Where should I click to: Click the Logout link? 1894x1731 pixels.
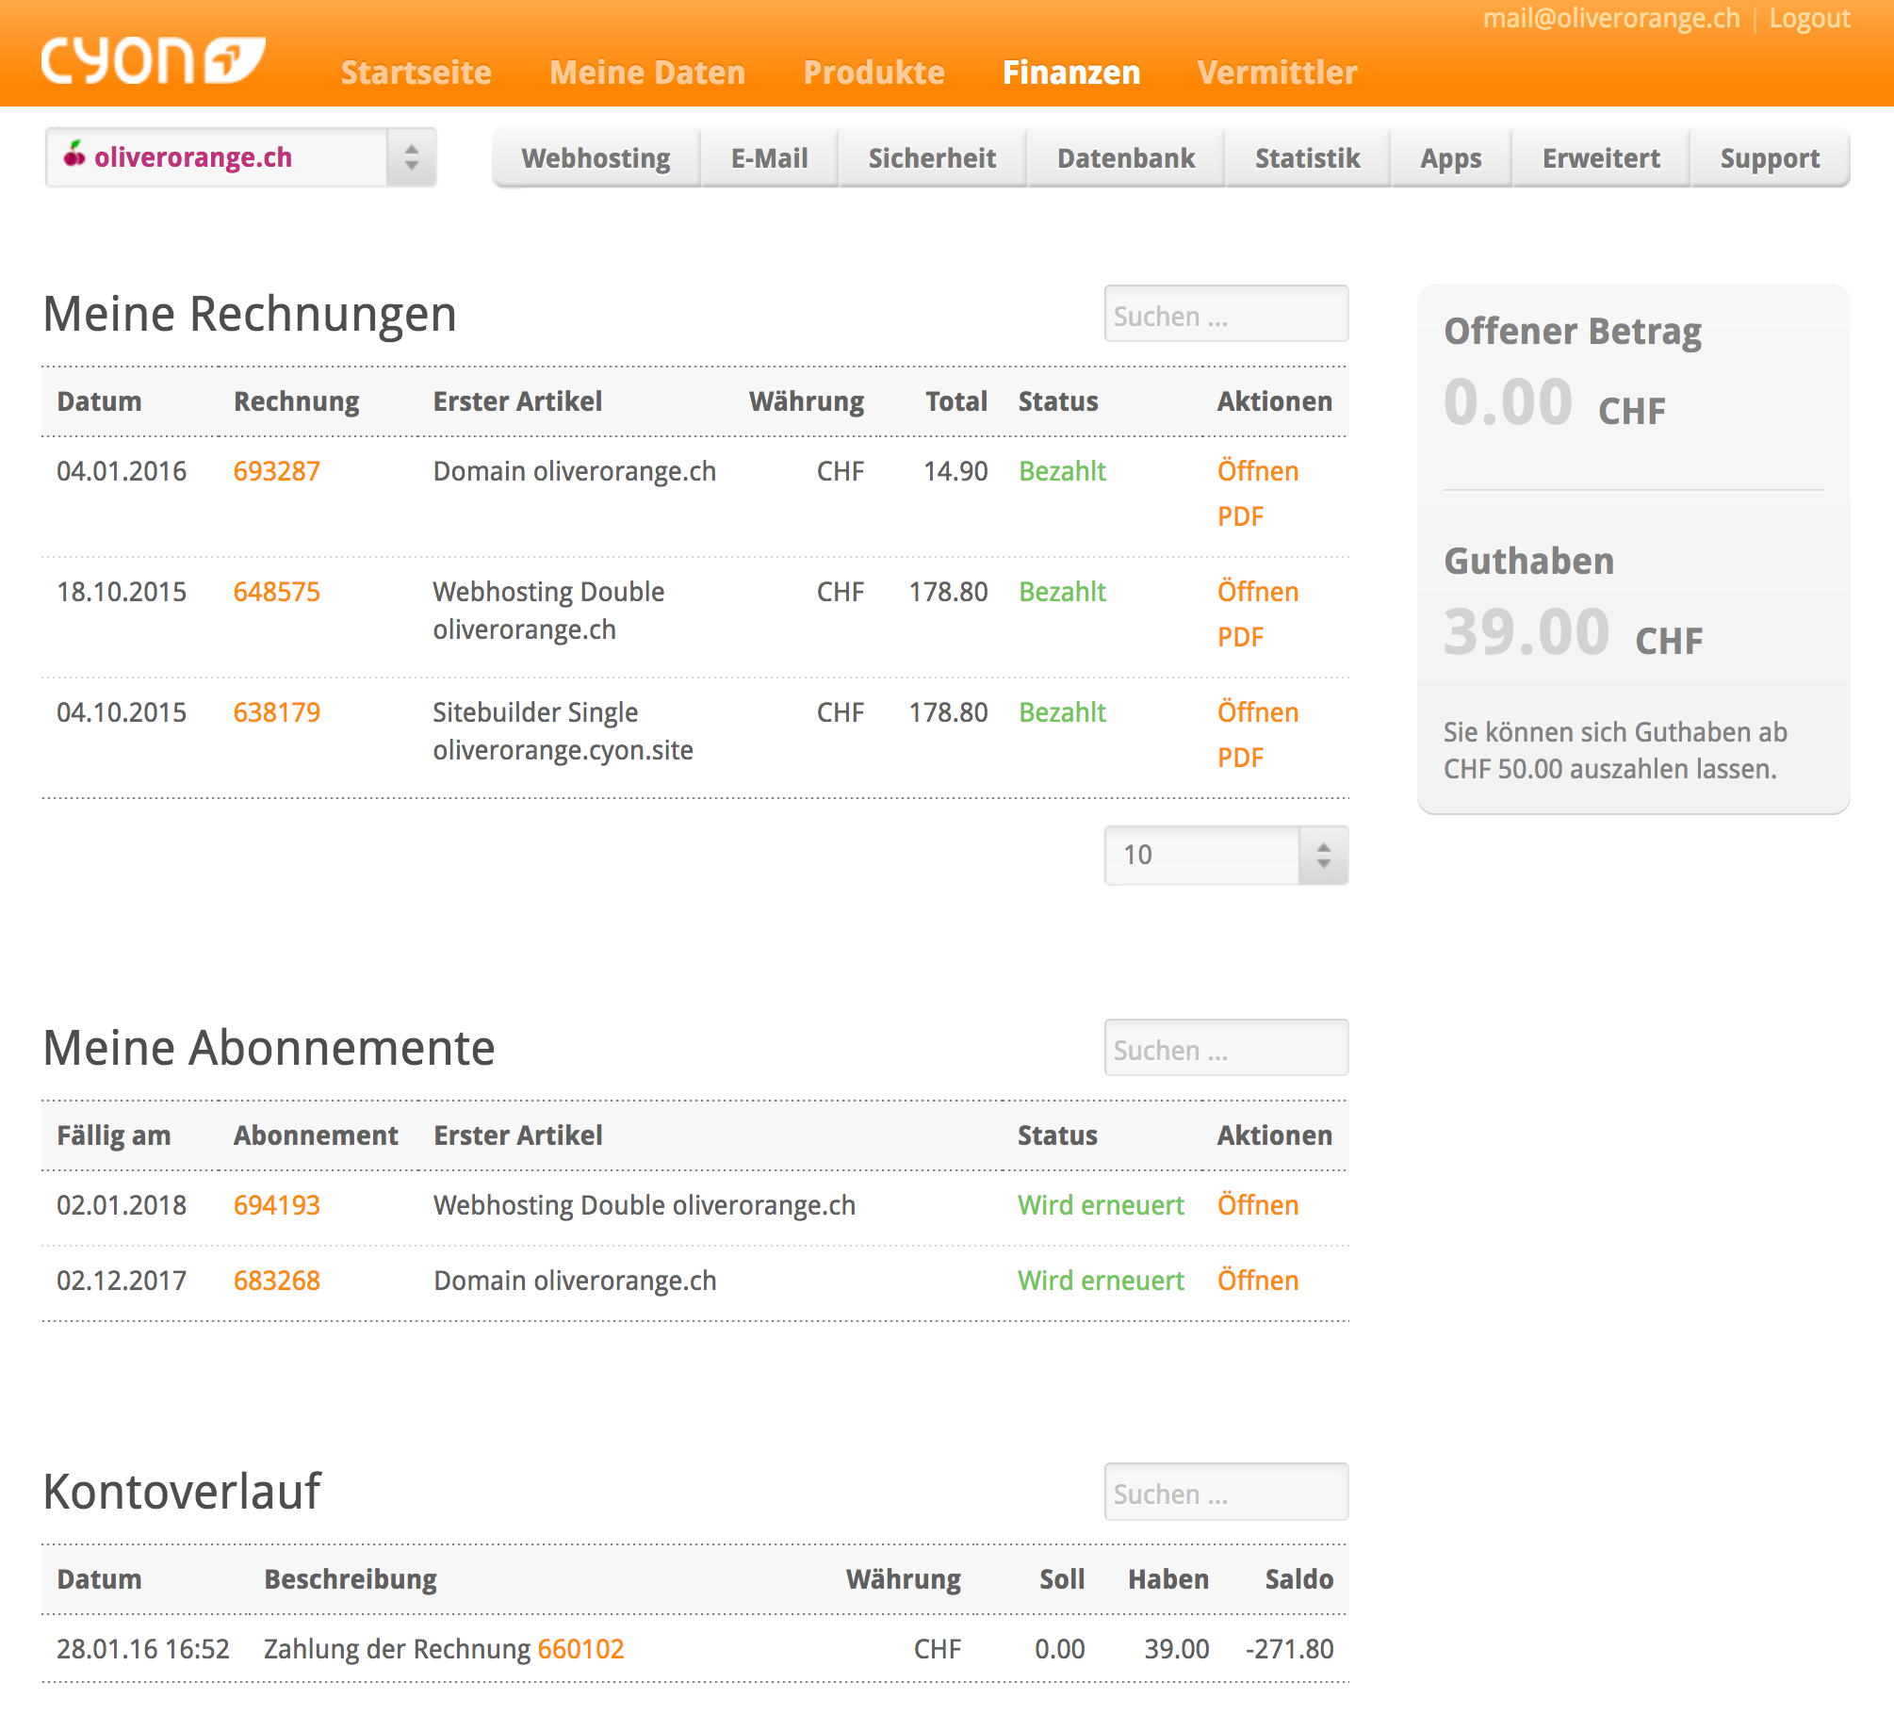pyautogui.click(x=1809, y=19)
